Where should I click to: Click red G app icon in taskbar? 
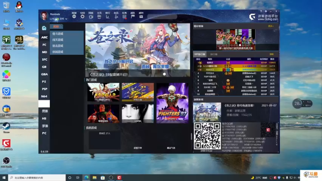point(119,177)
